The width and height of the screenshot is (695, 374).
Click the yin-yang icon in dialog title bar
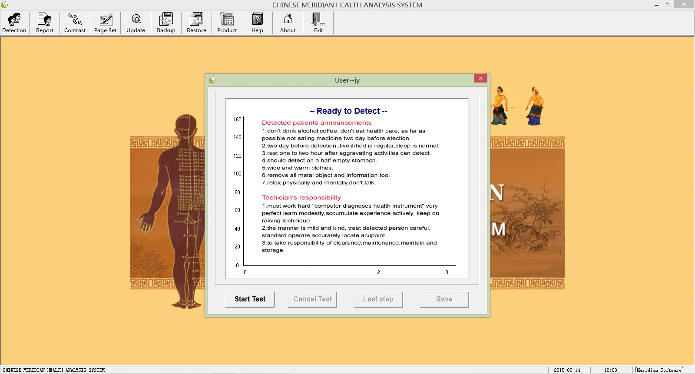212,80
